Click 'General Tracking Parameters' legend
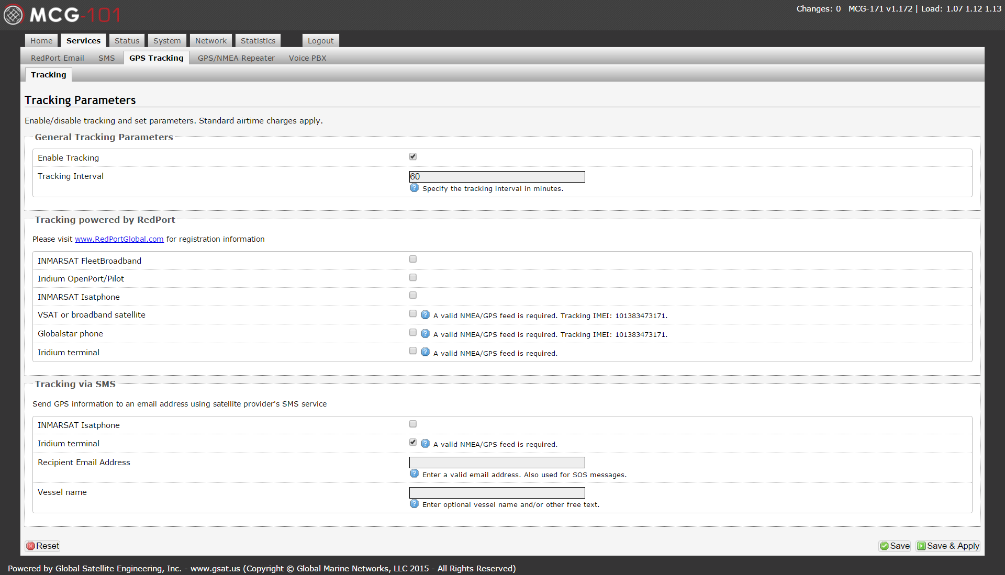 [104, 137]
